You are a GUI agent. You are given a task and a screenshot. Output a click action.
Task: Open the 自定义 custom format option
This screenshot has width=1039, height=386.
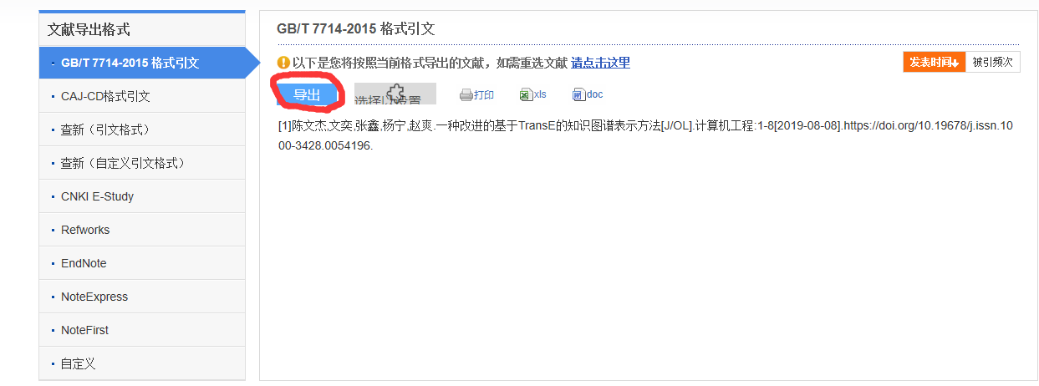[142, 363]
